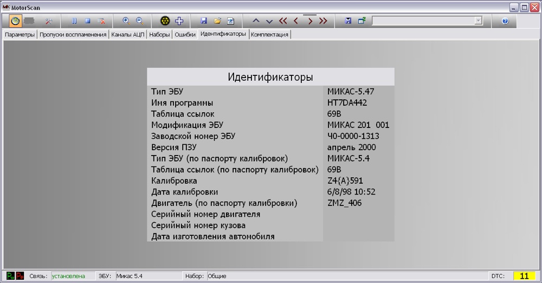The image size is (542, 283).
Task: Jump back with double left arrows
Action: point(283,21)
